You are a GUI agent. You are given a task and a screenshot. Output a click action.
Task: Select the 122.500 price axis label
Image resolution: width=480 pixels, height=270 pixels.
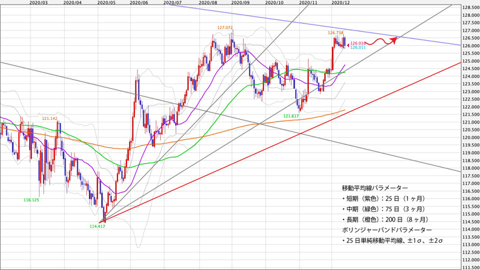(x=472, y=99)
